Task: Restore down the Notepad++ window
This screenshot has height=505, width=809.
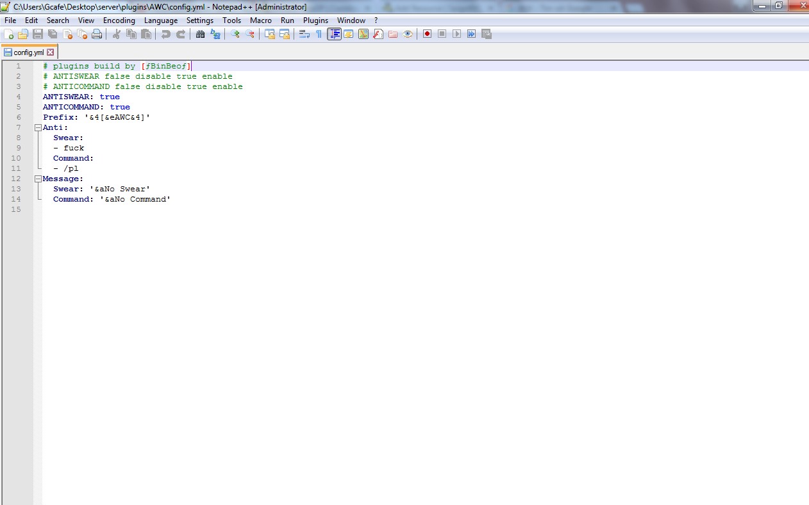Action: (778, 6)
